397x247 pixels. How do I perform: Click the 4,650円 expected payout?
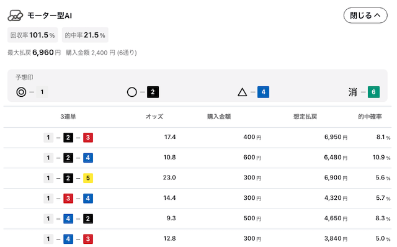point(336,218)
